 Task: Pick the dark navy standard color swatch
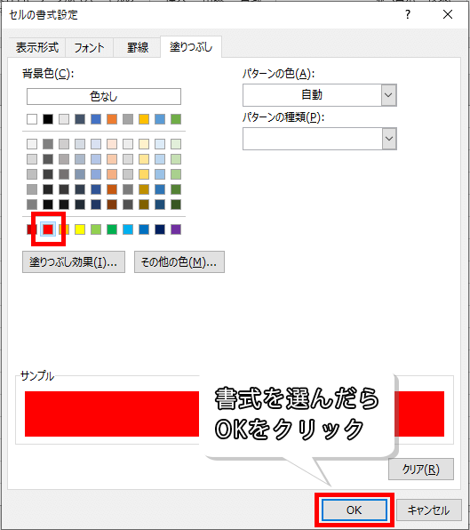(x=160, y=229)
